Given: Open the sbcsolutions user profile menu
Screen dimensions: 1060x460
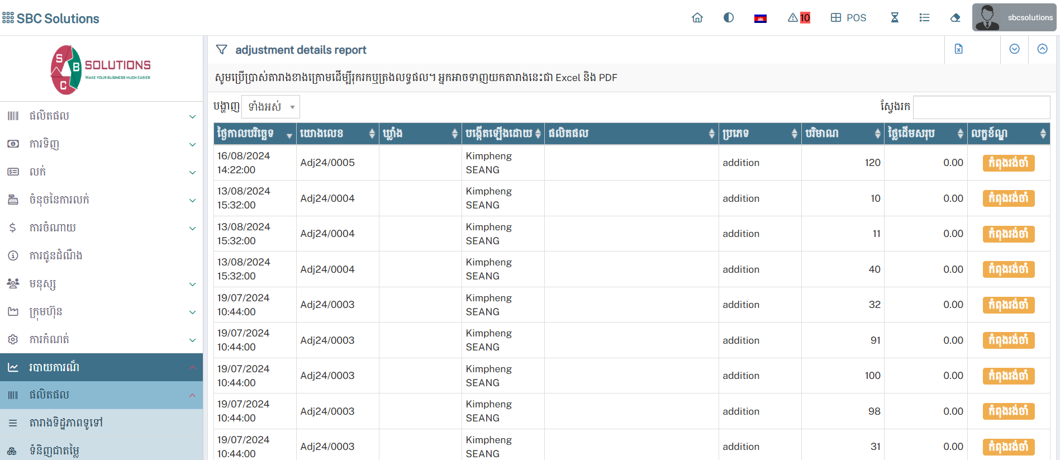Looking at the screenshot, I should 1014,18.
